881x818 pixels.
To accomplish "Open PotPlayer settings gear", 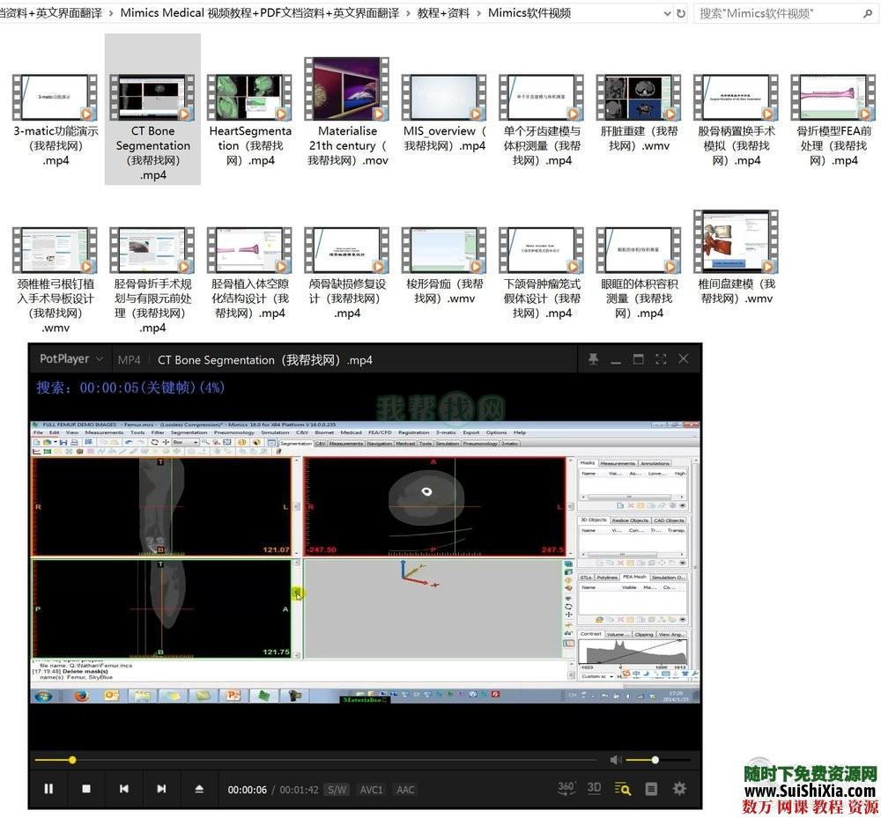I will pyautogui.click(x=679, y=789).
